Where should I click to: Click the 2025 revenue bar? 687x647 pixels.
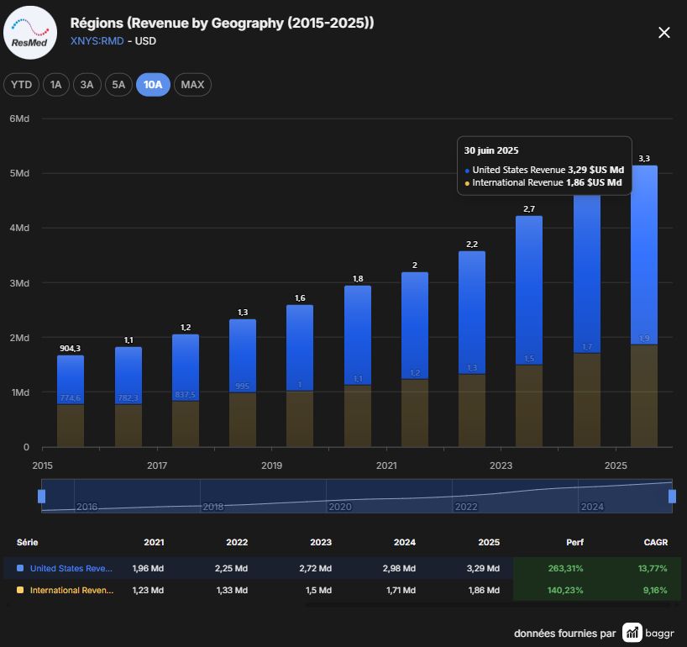point(644,306)
